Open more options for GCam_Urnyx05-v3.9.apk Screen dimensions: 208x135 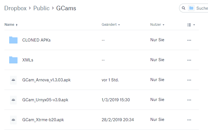pos(189,100)
